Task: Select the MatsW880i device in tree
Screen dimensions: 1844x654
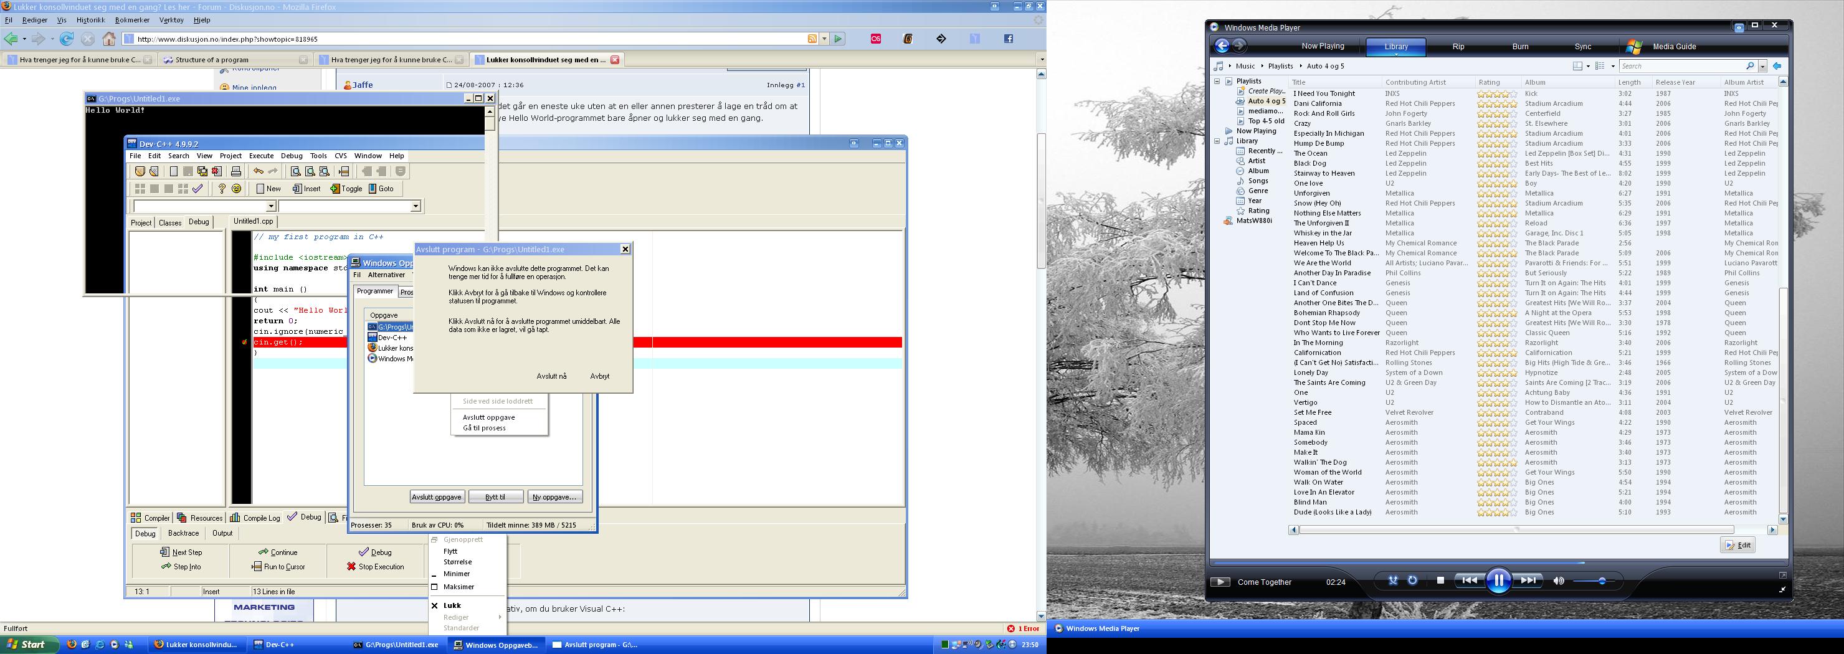Action: click(x=1253, y=221)
